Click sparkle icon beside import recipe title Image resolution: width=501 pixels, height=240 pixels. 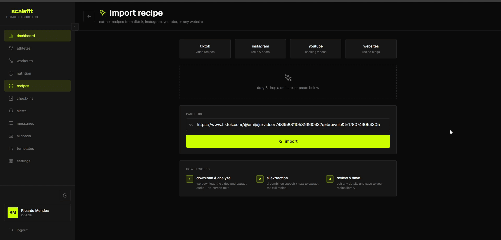pos(103,13)
